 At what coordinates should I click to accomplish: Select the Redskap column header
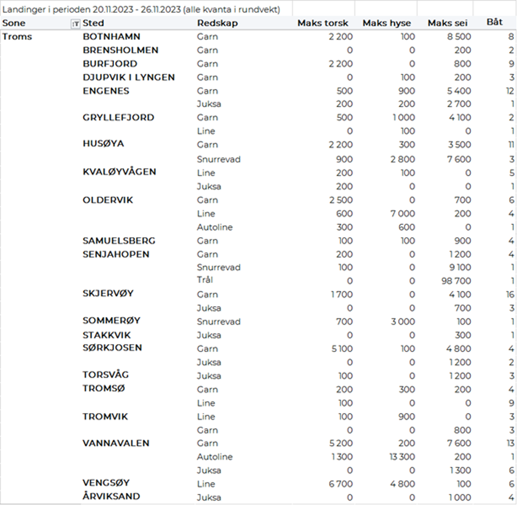tap(217, 23)
